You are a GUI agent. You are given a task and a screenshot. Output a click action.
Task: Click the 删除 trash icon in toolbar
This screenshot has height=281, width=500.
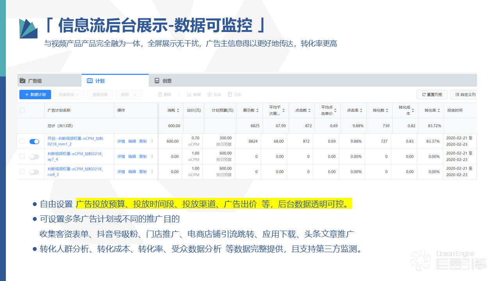click(160, 94)
